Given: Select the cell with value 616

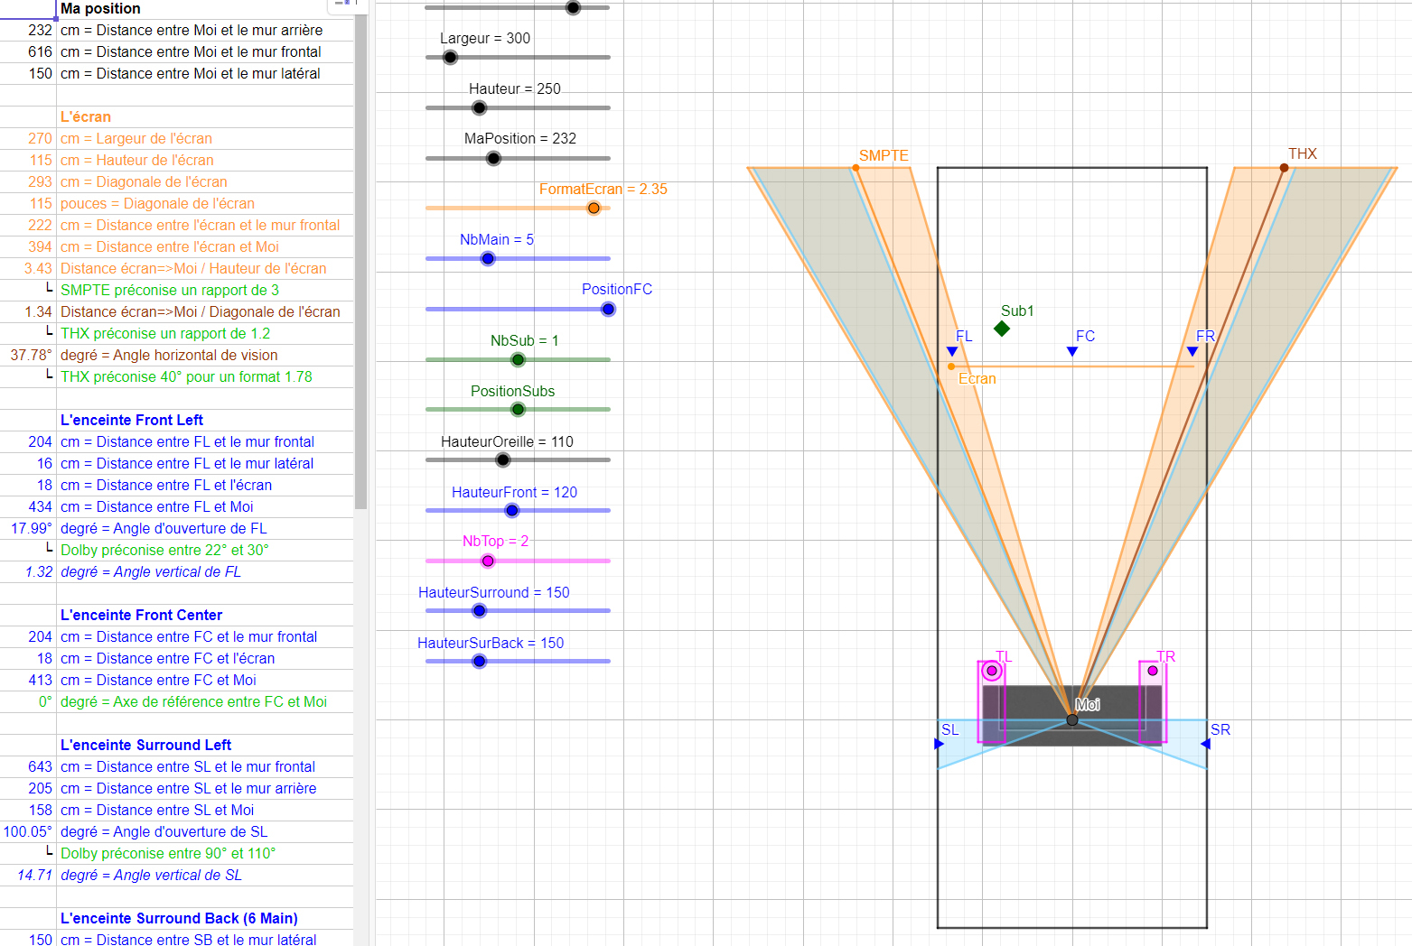Looking at the screenshot, I should [x=28, y=52].
